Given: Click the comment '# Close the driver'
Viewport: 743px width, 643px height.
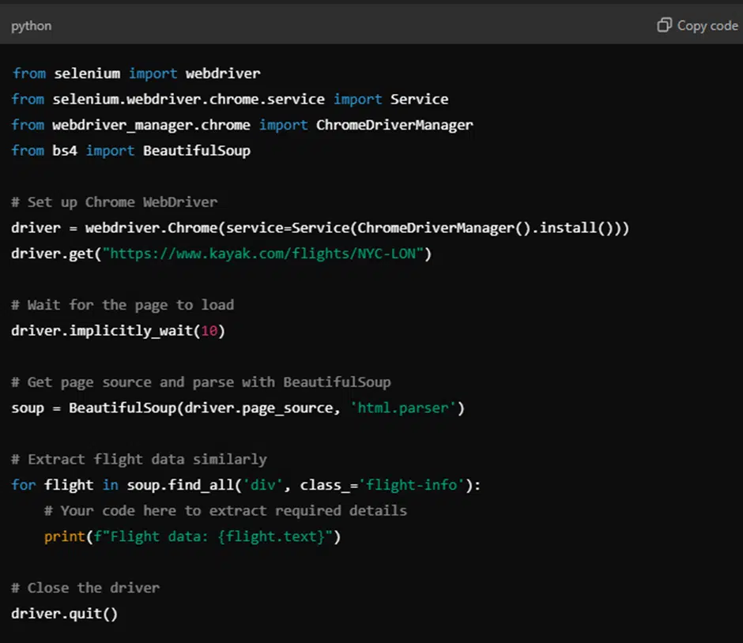Looking at the screenshot, I should click(x=85, y=588).
